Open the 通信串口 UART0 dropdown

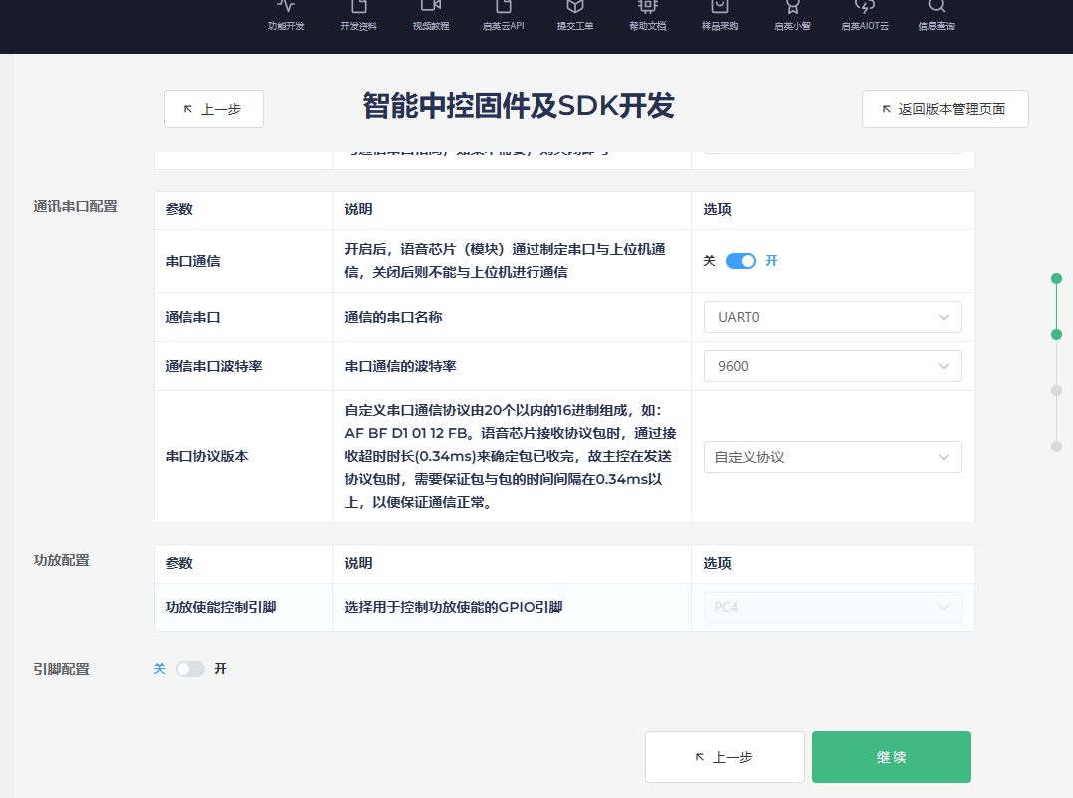(x=832, y=317)
